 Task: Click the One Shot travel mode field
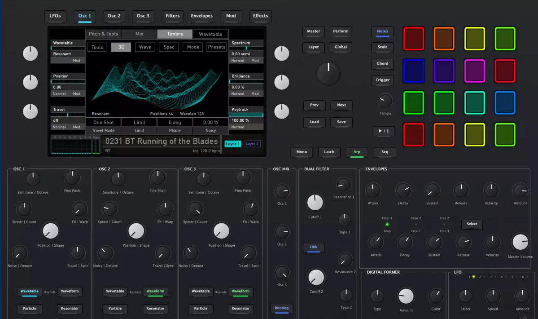click(103, 123)
